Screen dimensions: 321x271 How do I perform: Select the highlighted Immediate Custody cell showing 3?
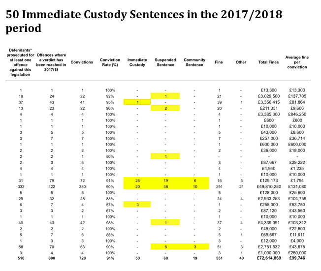137,205
